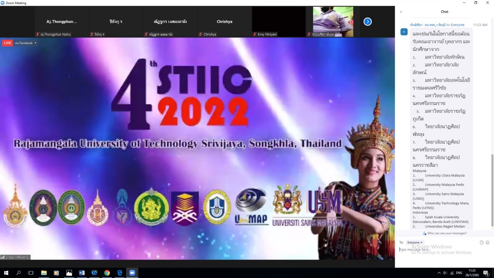The image size is (494, 278).
Task: Select Aj.Thongphun participant video tile
Action: pyautogui.click(x=62, y=22)
